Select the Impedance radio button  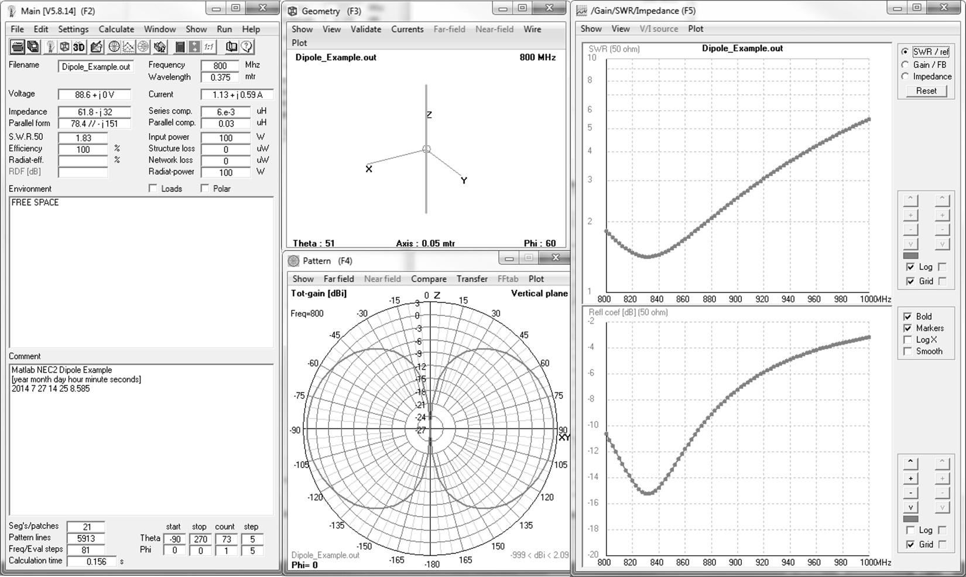[905, 76]
